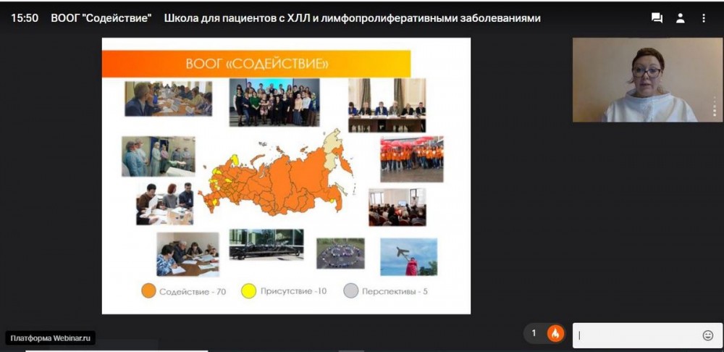
Task: Click the aerial photo of people in circle
Action: click(x=340, y=253)
